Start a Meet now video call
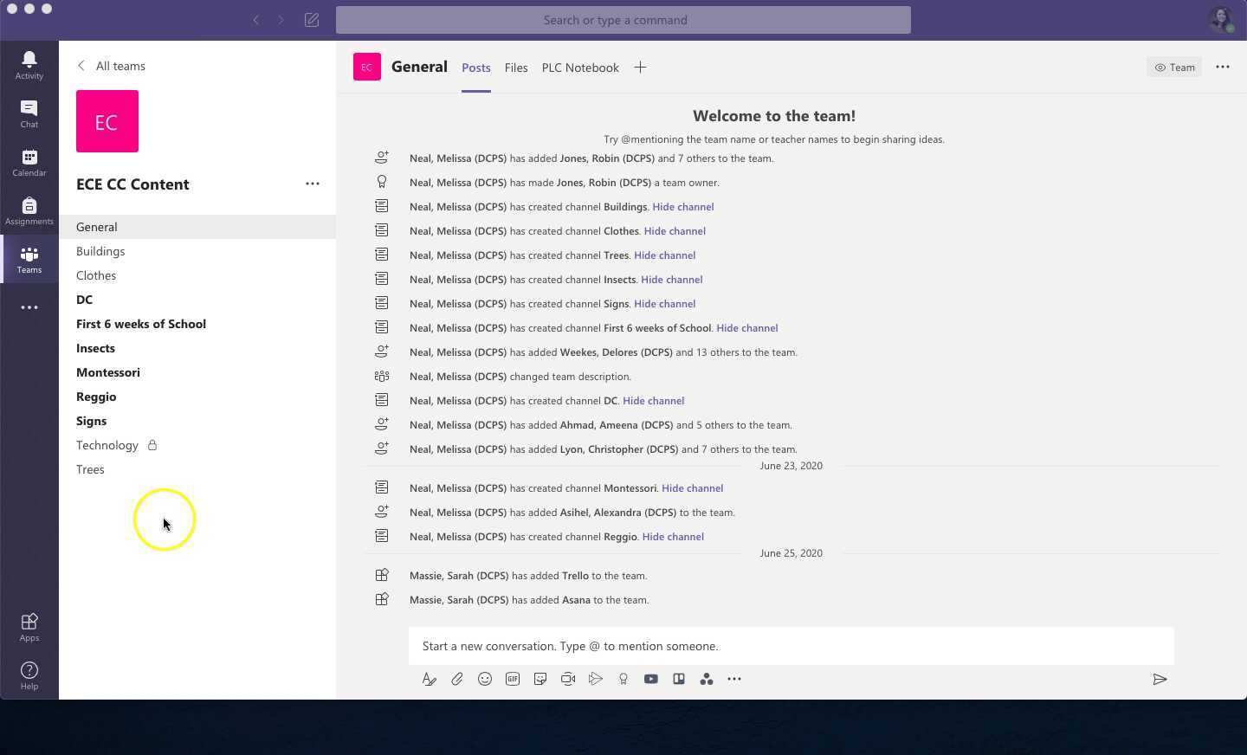The height and width of the screenshot is (755, 1247). pyautogui.click(x=568, y=679)
